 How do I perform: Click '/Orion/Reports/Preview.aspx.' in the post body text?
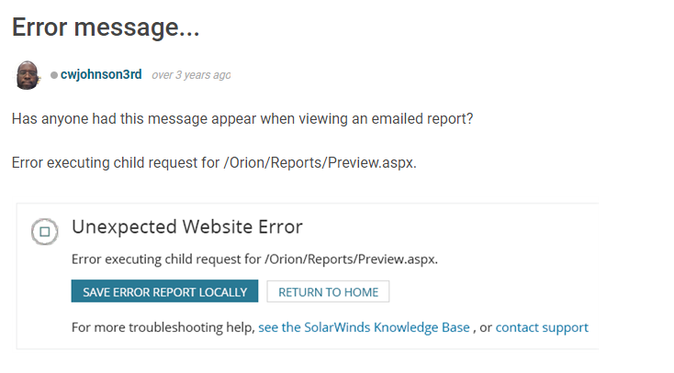point(320,163)
